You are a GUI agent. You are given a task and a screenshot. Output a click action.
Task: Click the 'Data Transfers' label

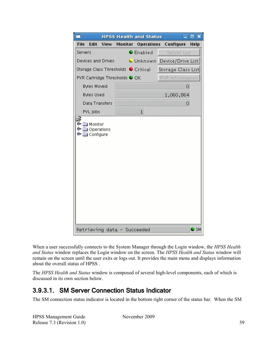click(97, 103)
